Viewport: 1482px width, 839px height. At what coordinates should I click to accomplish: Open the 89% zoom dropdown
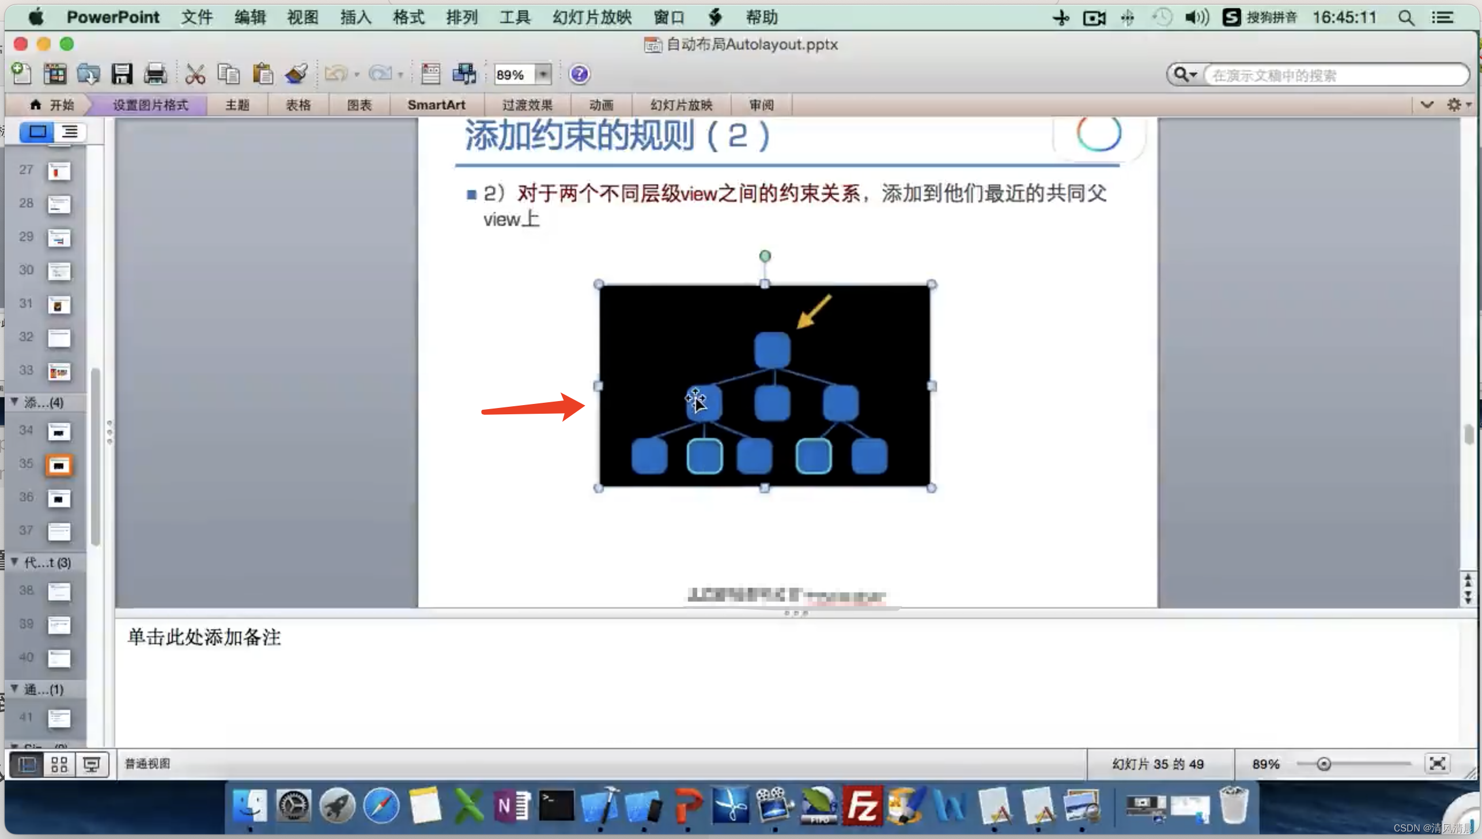(x=542, y=74)
